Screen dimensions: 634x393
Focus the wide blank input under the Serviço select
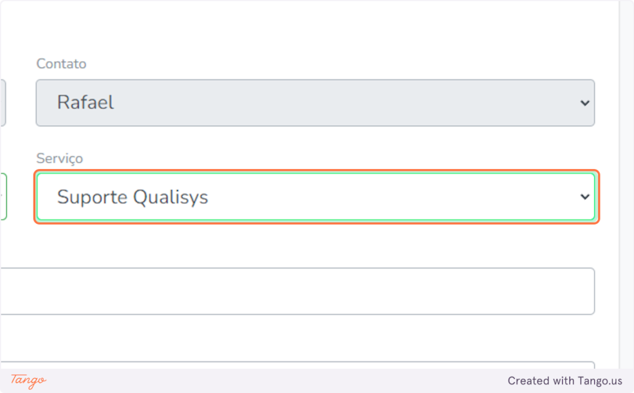click(x=298, y=291)
